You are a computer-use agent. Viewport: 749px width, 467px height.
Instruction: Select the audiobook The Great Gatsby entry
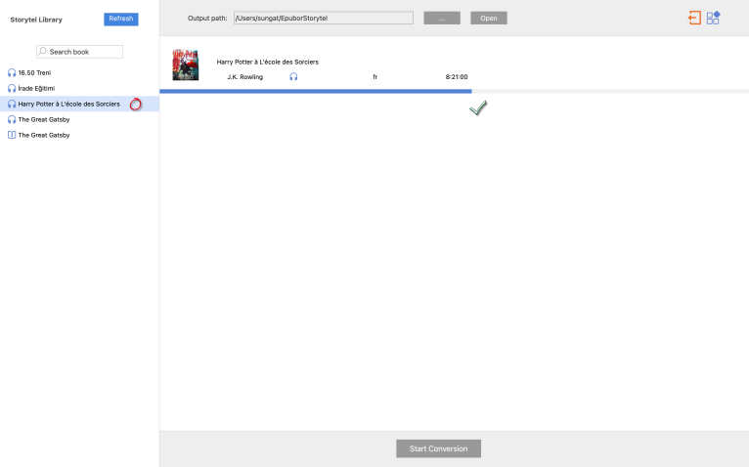(79, 119)
